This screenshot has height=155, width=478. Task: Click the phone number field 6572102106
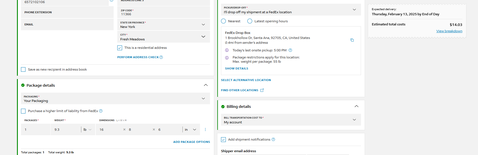(x=65, y=2)
